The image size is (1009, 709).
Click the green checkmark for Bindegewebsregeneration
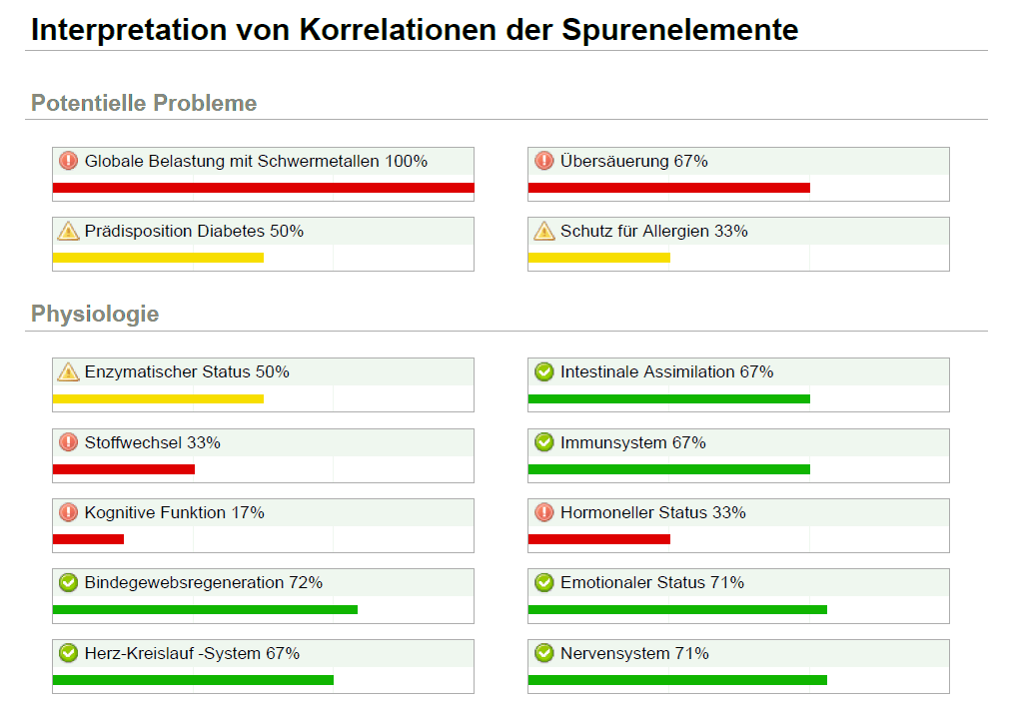[68, 583]
